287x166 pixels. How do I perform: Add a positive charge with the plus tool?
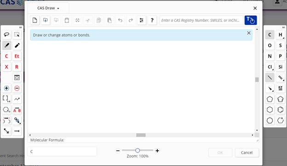coord(6,88)
